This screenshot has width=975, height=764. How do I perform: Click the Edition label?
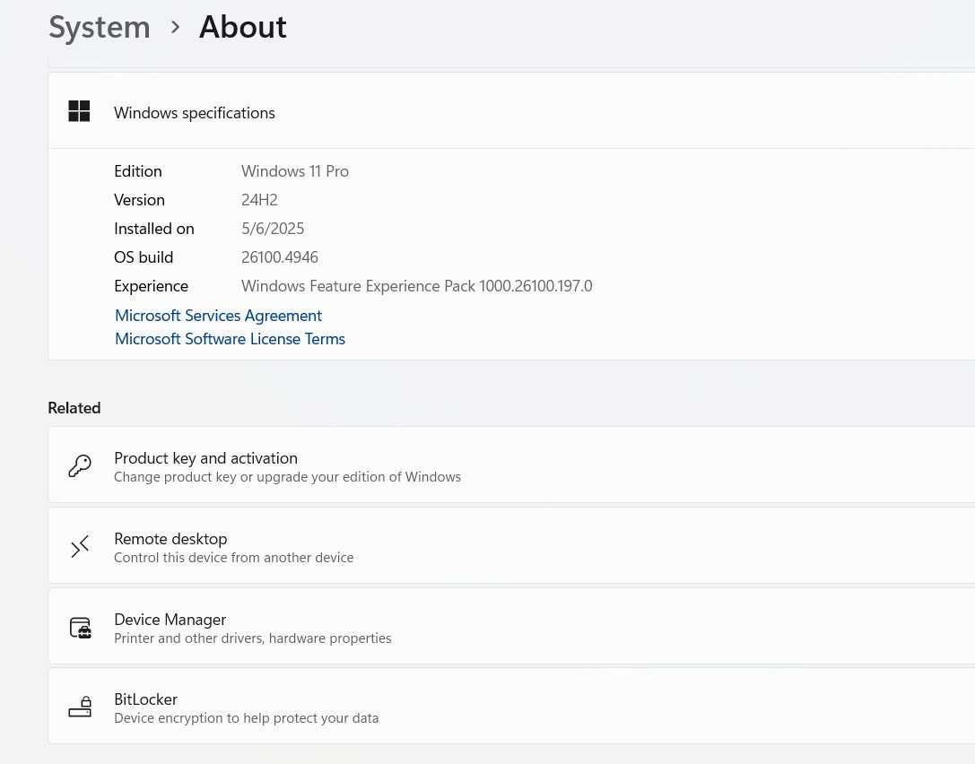click(138, 171)
